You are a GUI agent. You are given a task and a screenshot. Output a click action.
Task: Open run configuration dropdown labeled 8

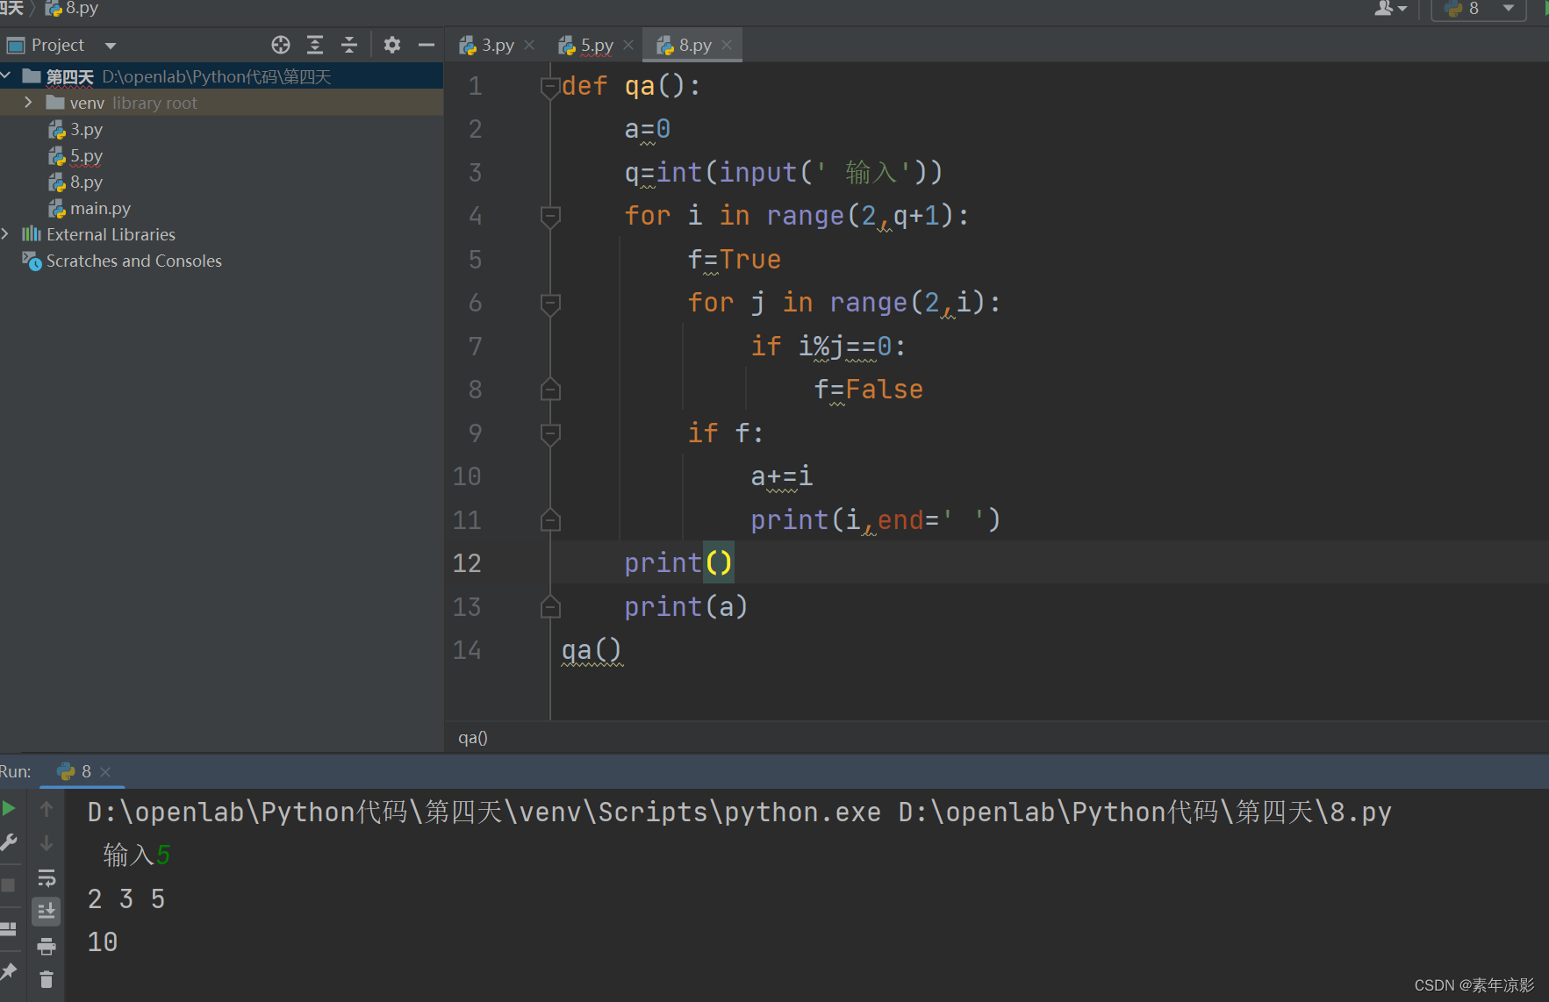[x=1480, y=9]
